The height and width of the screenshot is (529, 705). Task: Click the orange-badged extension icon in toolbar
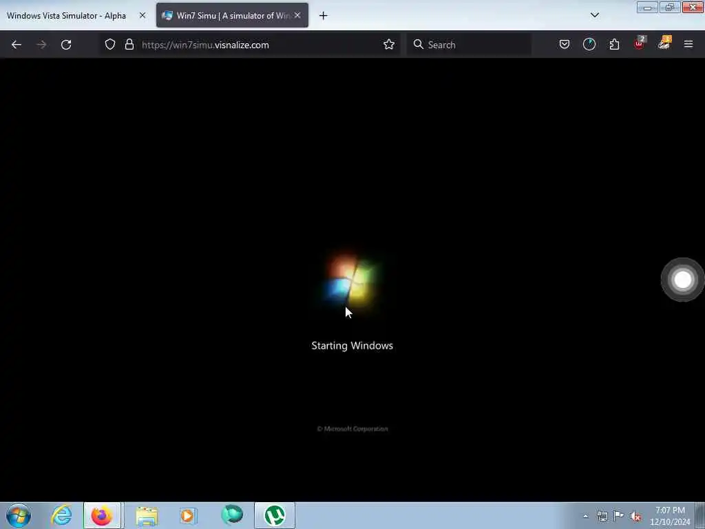664,43
